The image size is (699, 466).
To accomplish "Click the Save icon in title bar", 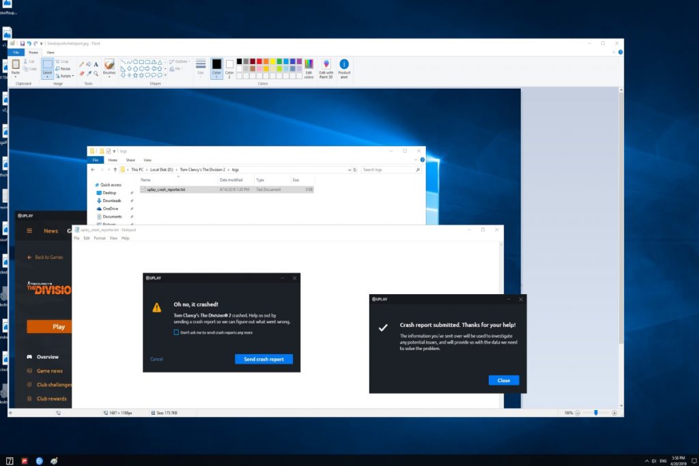I will (x=22, y=44).
